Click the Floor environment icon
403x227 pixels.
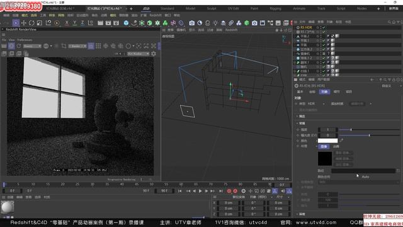[x=223, y=23]
